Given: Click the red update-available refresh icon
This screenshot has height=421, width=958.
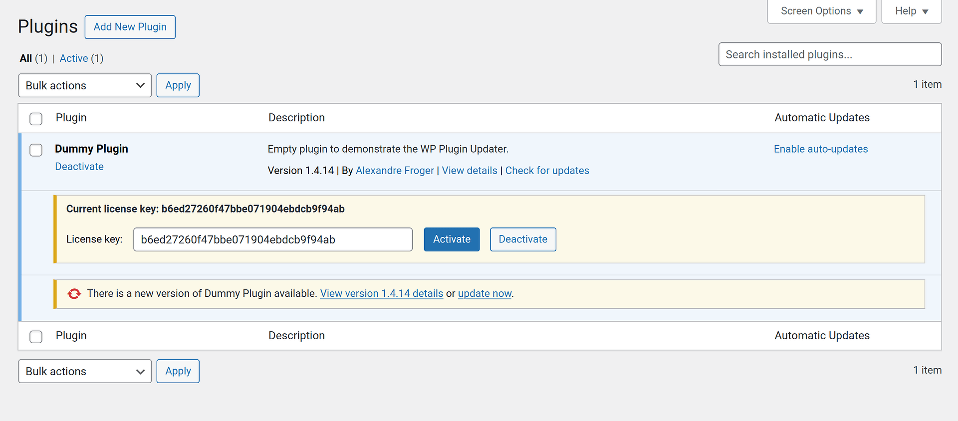Looking at the screenshot, I should 74,294.
